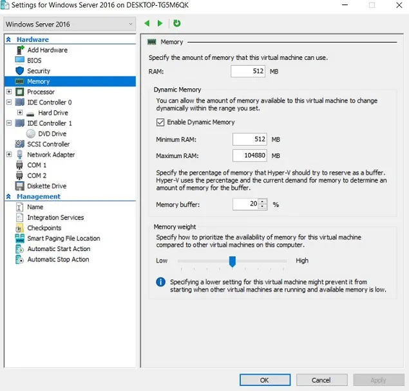This screenshot has width=409, height=391.
Task: Click the green refresh icon
Action: [176, 24]
